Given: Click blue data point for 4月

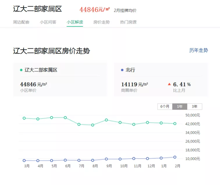Looking at the screenshot, I should coord(38,161).
